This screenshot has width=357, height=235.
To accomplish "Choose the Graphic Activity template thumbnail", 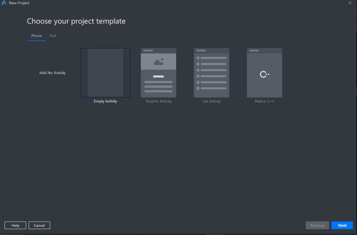I will coord(158,73).
